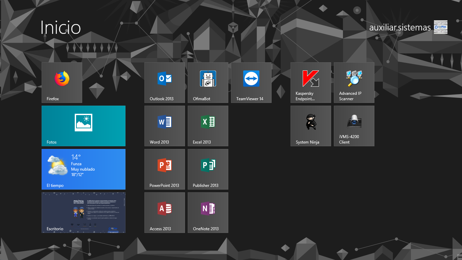Open the Escritorio desktop tile
462x260 pixels.
coord(84,213)
